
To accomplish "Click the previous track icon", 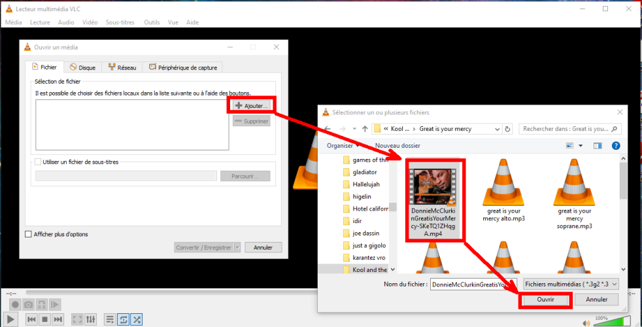I will point(31,319).
